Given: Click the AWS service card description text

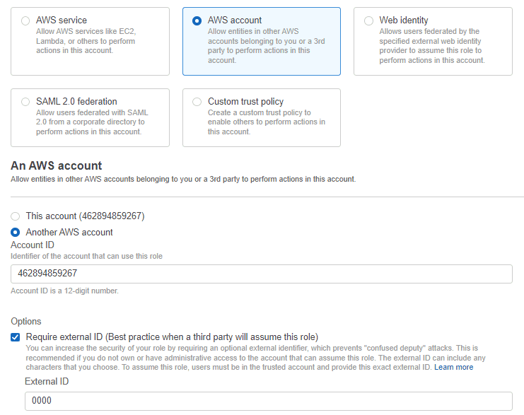Looking at the screenshot, I should 86,41.
